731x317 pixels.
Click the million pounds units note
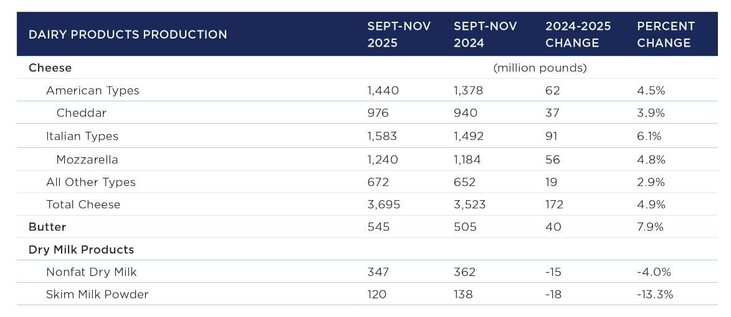point(540,68)
